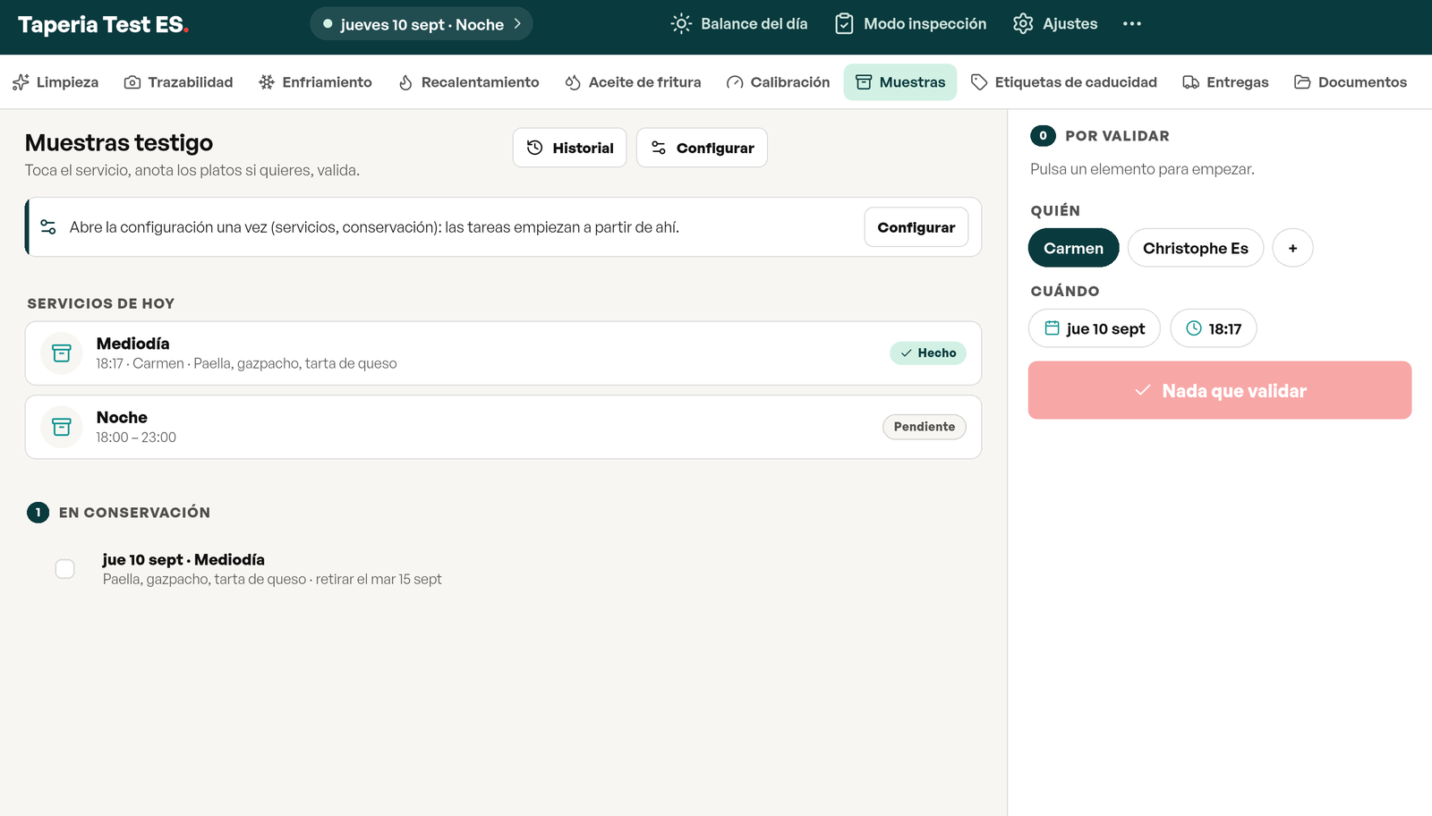This screenshot has height=816, width=1432.
Task: Open the Mediodía service row
Action: tap(503, 353)
